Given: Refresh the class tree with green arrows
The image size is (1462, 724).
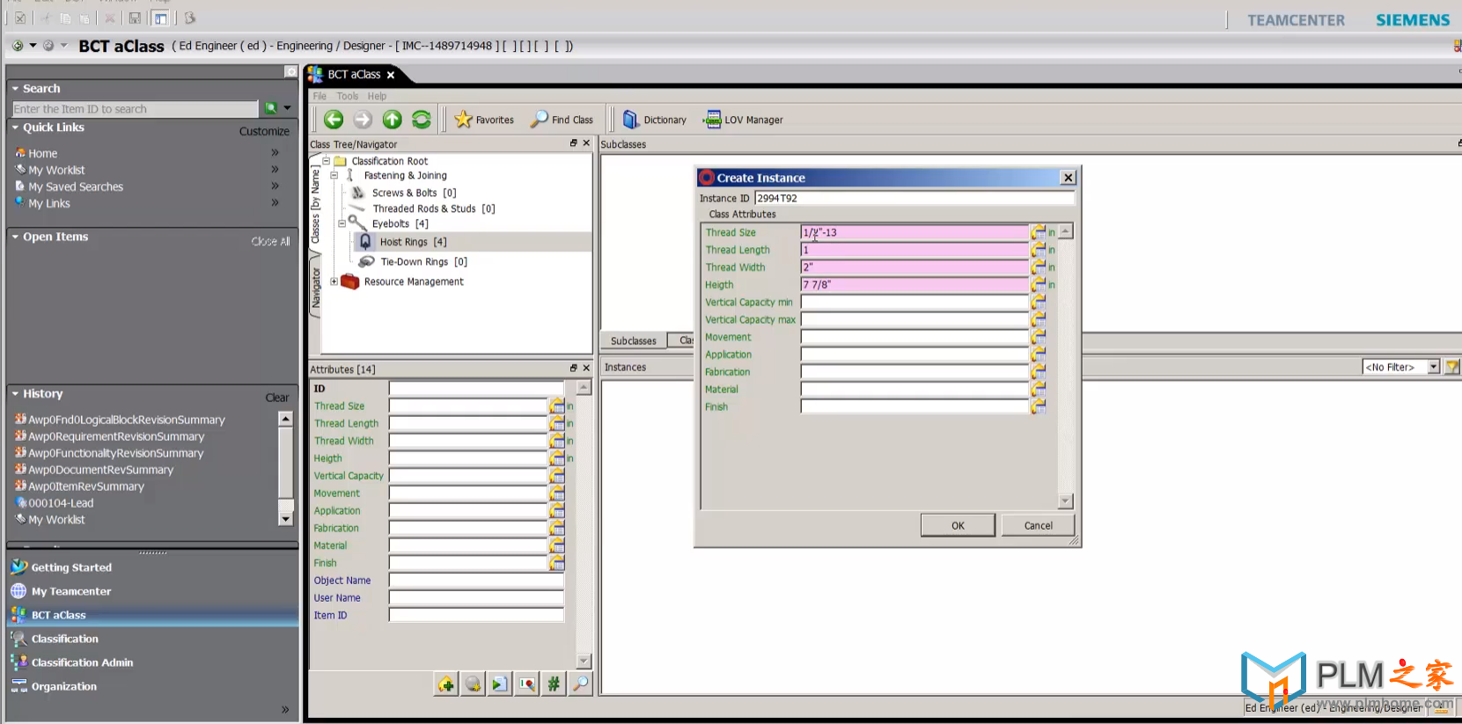Looking at the screenshot, I should pyautogui.click(x=422, y=120).
